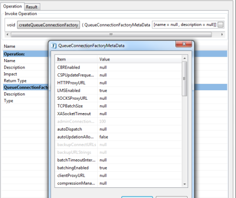Switch to the Result tab
This screenshot has height=198, width=236.
click(x=31, y=7)
